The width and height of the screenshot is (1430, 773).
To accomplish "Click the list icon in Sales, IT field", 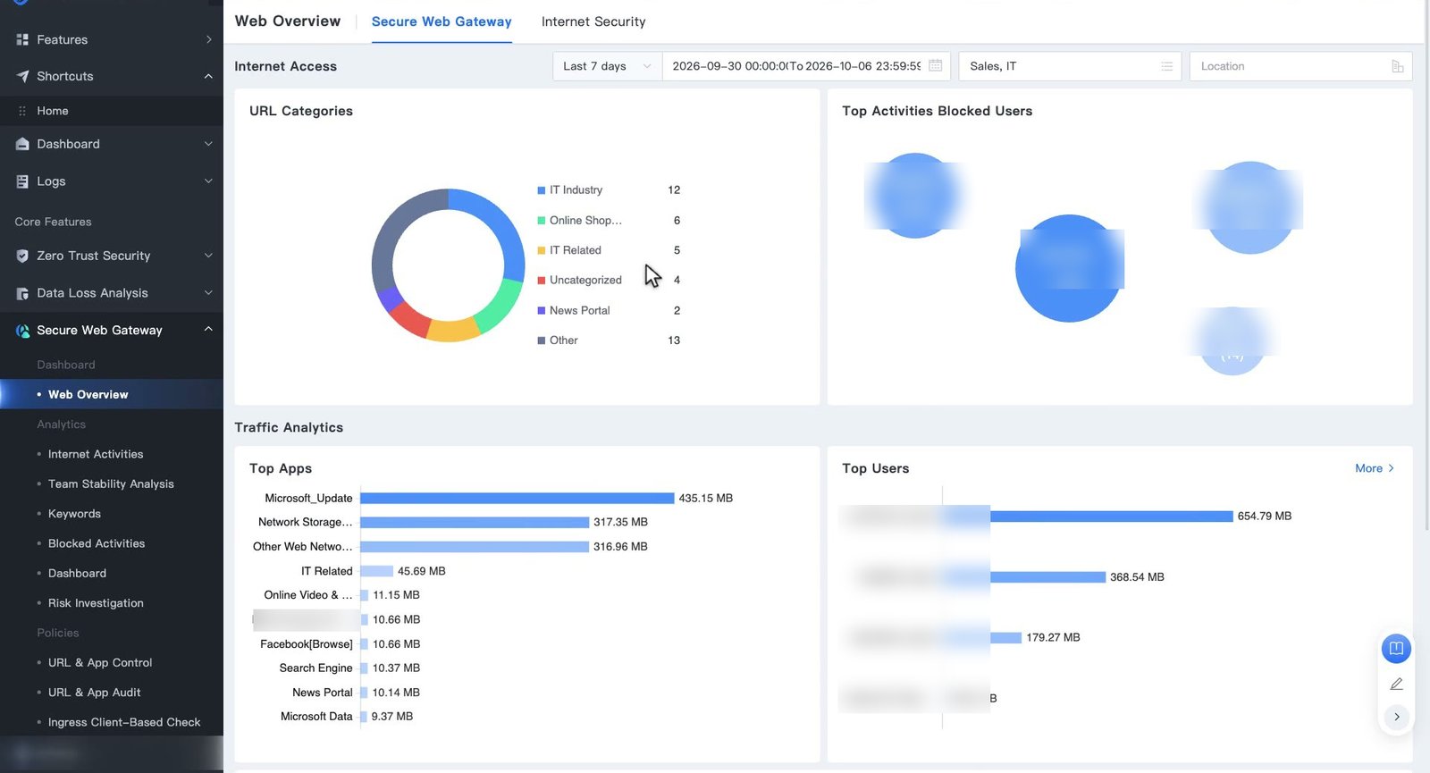I will 1166,66.
